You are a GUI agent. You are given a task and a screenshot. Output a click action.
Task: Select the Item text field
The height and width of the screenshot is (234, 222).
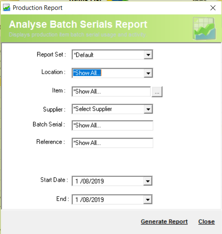click(x=111, y=91)
